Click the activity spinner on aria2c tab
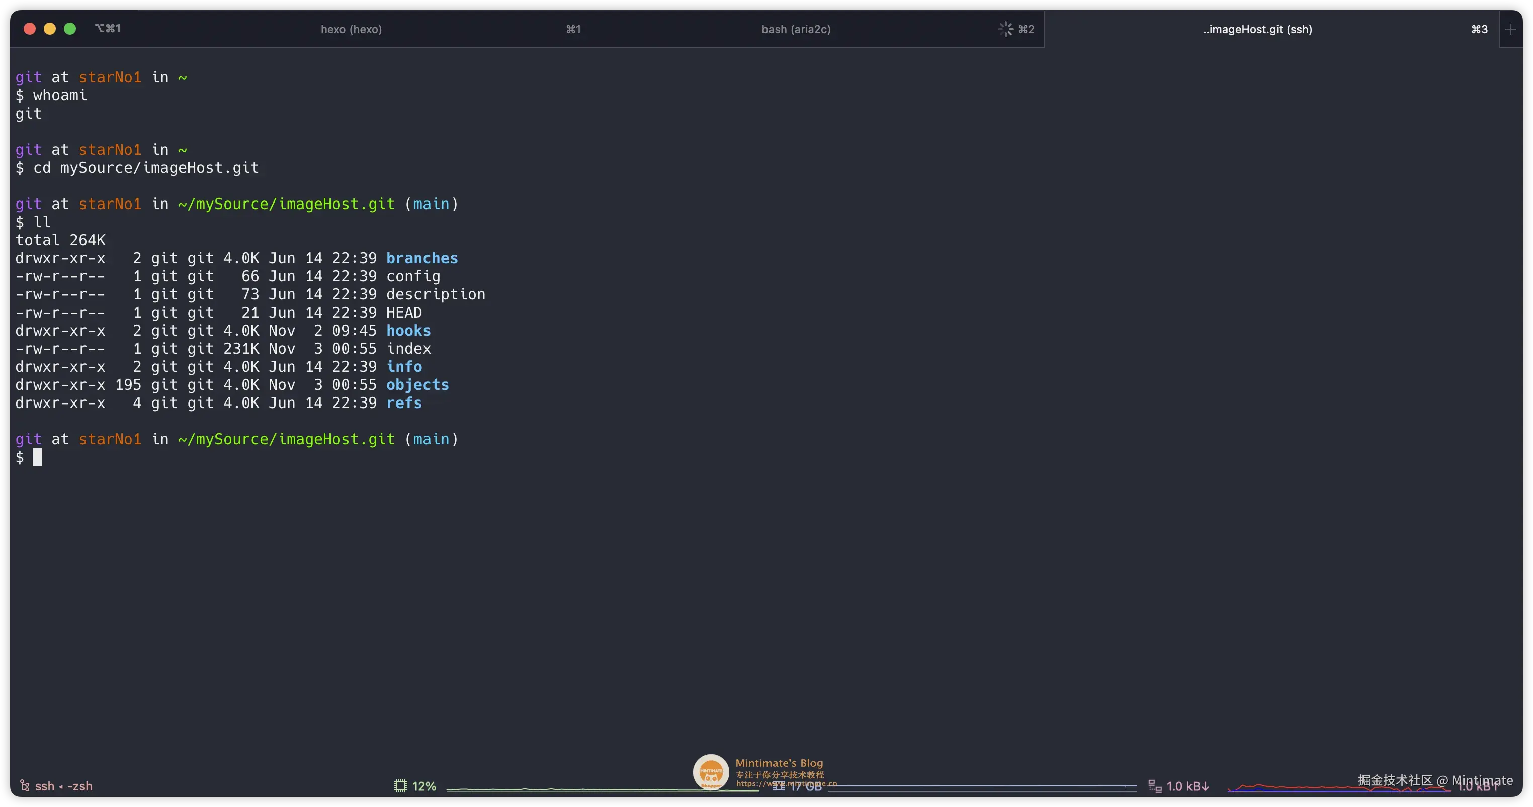 click(1005, 29)
